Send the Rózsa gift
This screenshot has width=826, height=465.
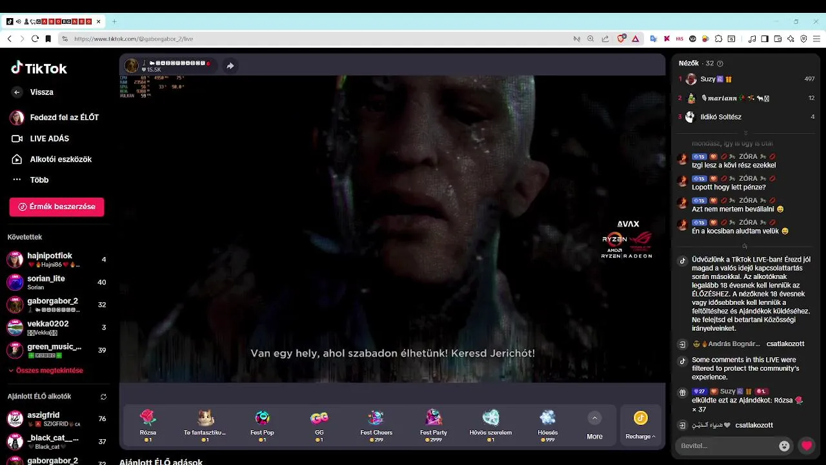[148, 425]
